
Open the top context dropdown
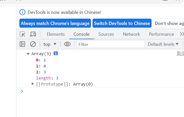(x=50, y=44)
